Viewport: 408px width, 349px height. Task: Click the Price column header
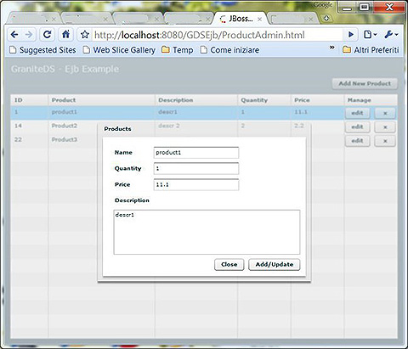click(x=317, y=100)
